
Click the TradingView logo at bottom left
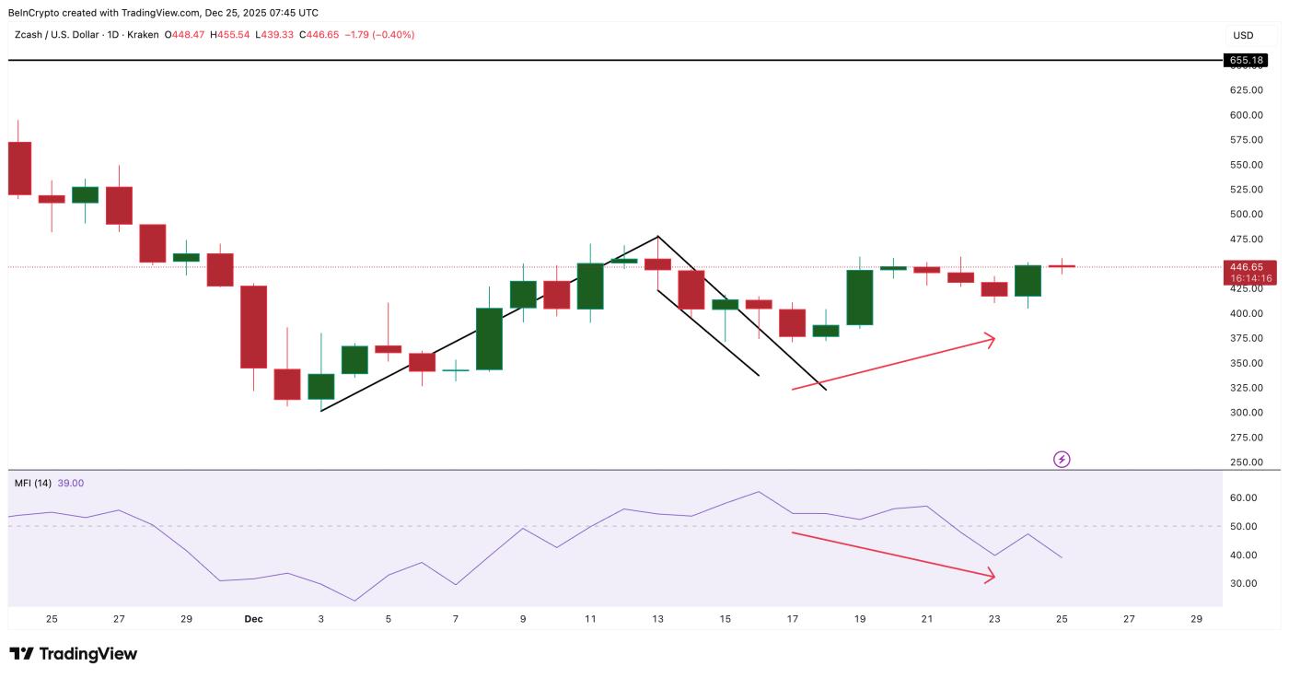click(x=74, y=654)
